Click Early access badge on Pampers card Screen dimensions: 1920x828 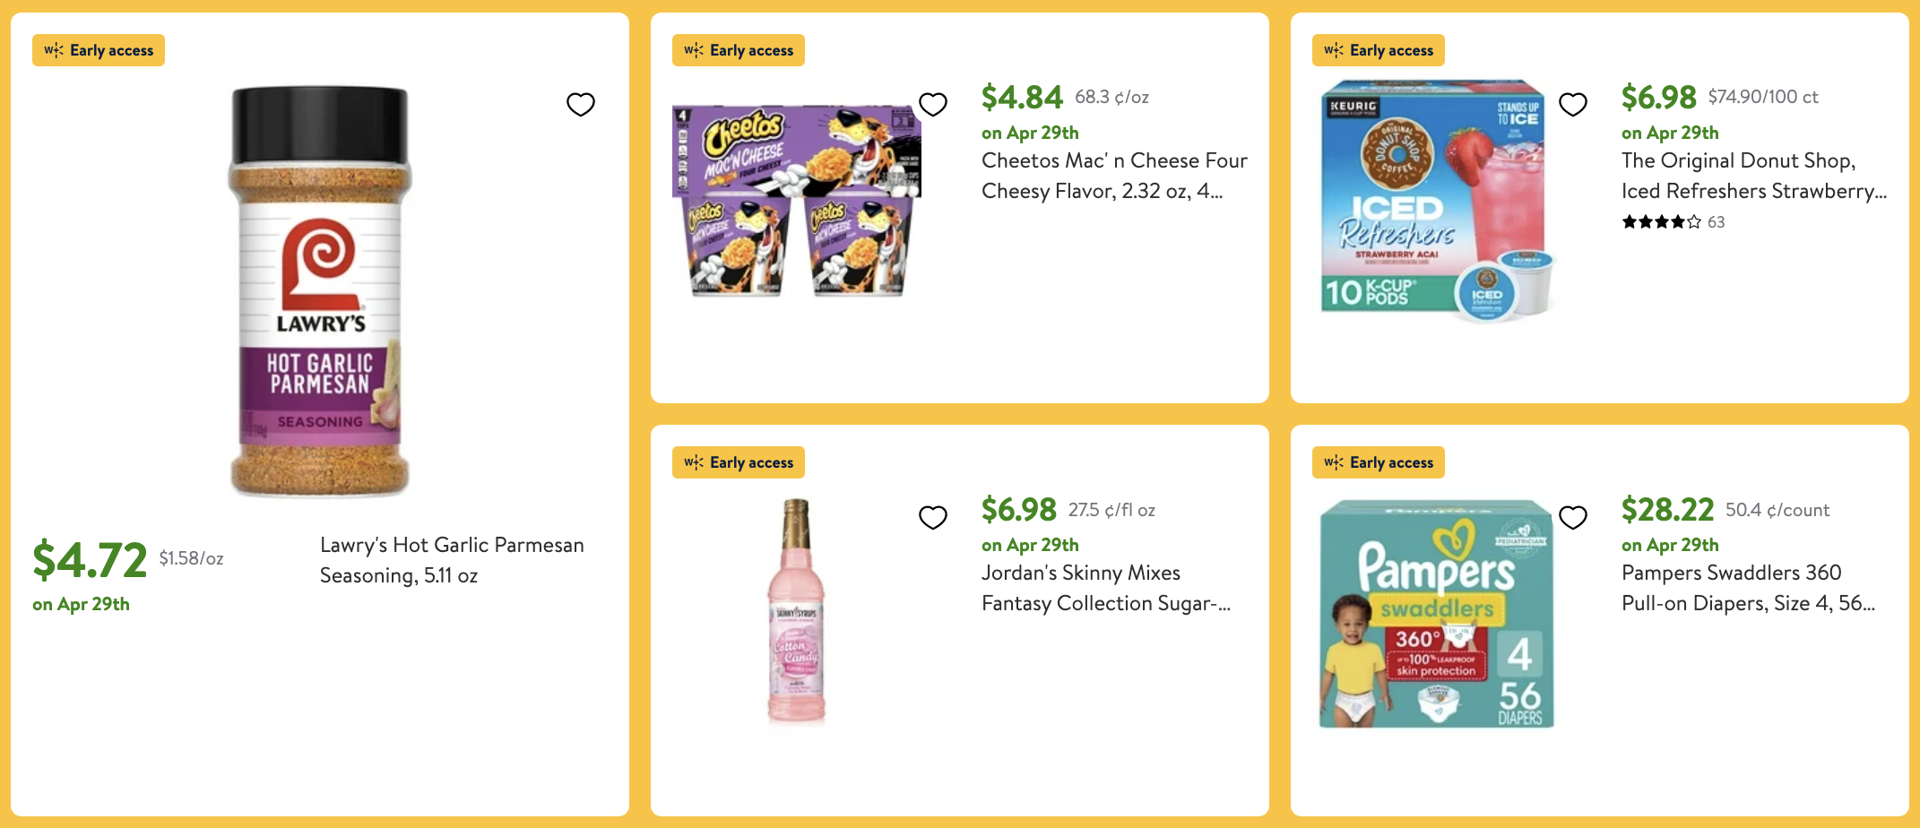click(1379, 462)
